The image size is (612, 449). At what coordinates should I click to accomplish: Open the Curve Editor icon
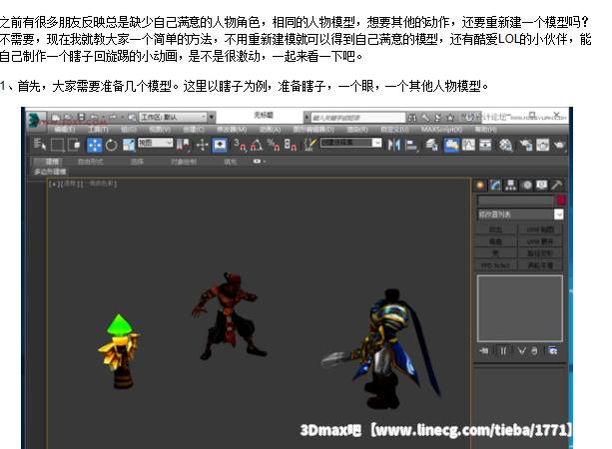[x=468, y=145]
